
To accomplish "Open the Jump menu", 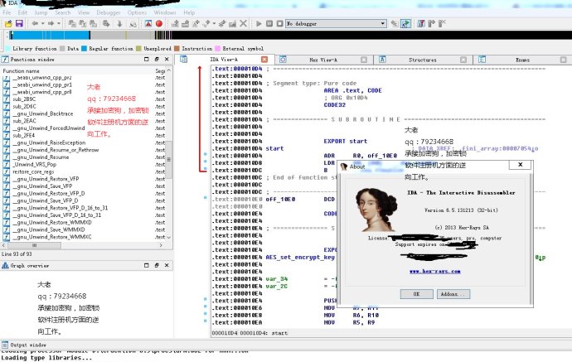I will pos(41,12).
